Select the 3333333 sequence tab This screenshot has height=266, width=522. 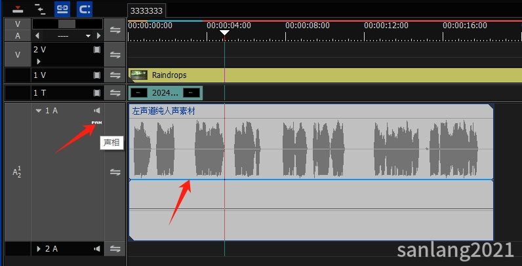[147, 10]
